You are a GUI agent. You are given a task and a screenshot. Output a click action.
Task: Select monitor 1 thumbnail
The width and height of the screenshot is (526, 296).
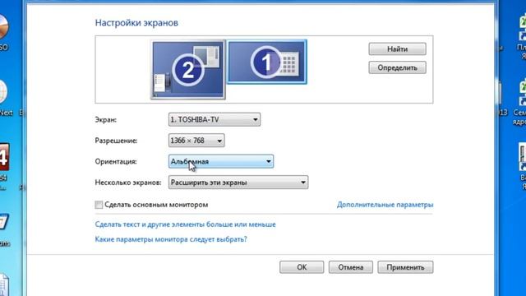coord(267,62)
